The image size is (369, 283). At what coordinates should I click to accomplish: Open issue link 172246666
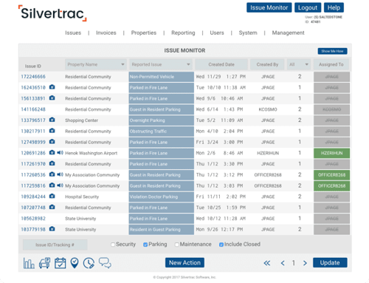tap(33, 77)
